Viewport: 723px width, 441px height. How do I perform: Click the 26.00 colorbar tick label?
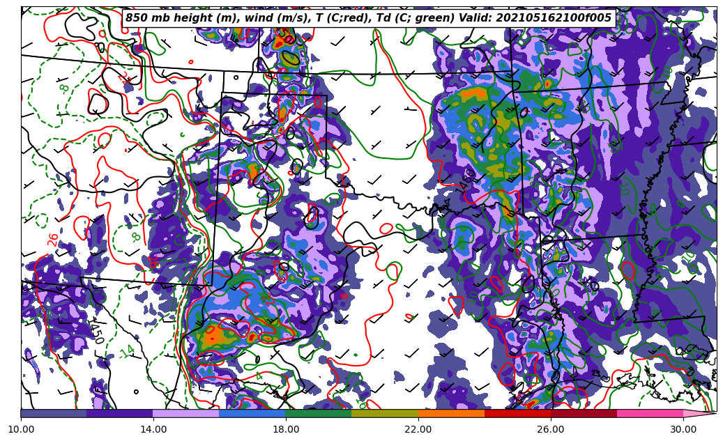(551, 429)
